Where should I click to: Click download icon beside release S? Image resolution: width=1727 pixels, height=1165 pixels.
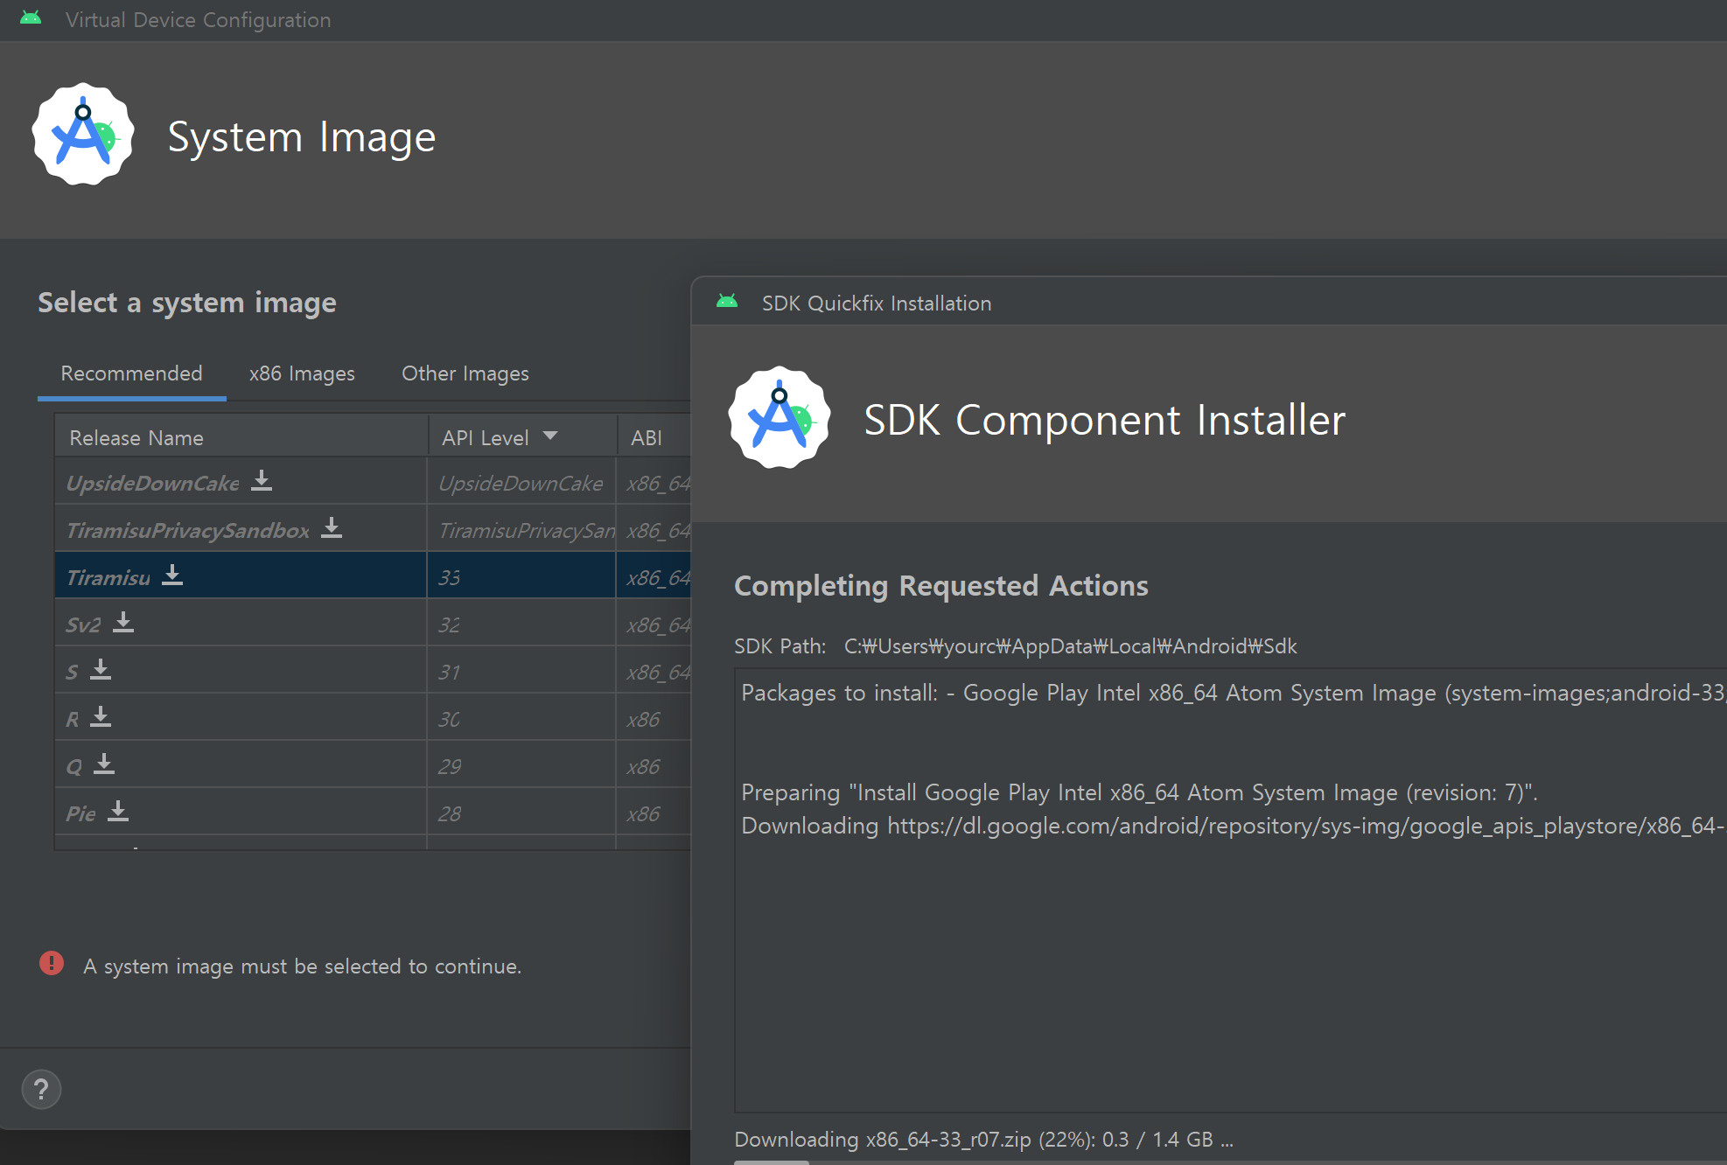point(101,670)
